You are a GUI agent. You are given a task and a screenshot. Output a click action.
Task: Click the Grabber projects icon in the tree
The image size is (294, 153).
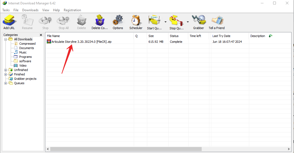(11, 79)
